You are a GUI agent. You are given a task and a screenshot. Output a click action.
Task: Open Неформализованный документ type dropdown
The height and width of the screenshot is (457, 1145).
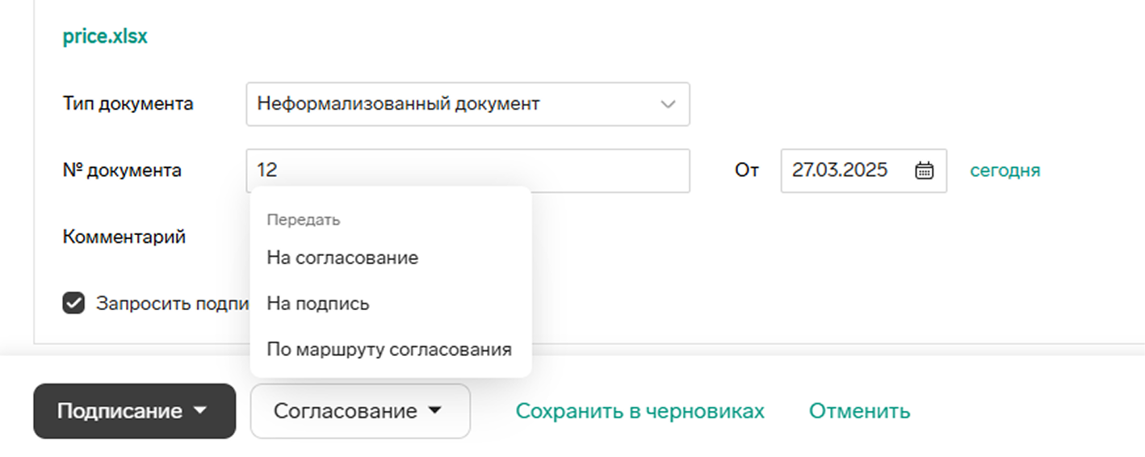468,104
